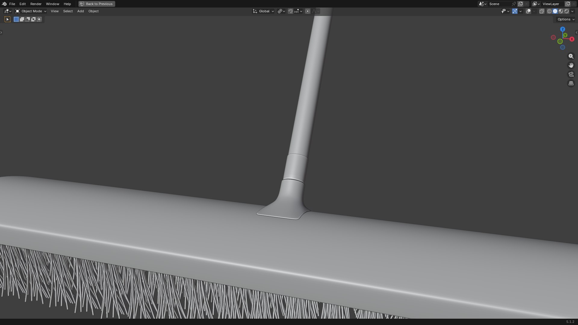Toggle X-ray mode
This screenshot has width=578, height=325.
point(542,11)
